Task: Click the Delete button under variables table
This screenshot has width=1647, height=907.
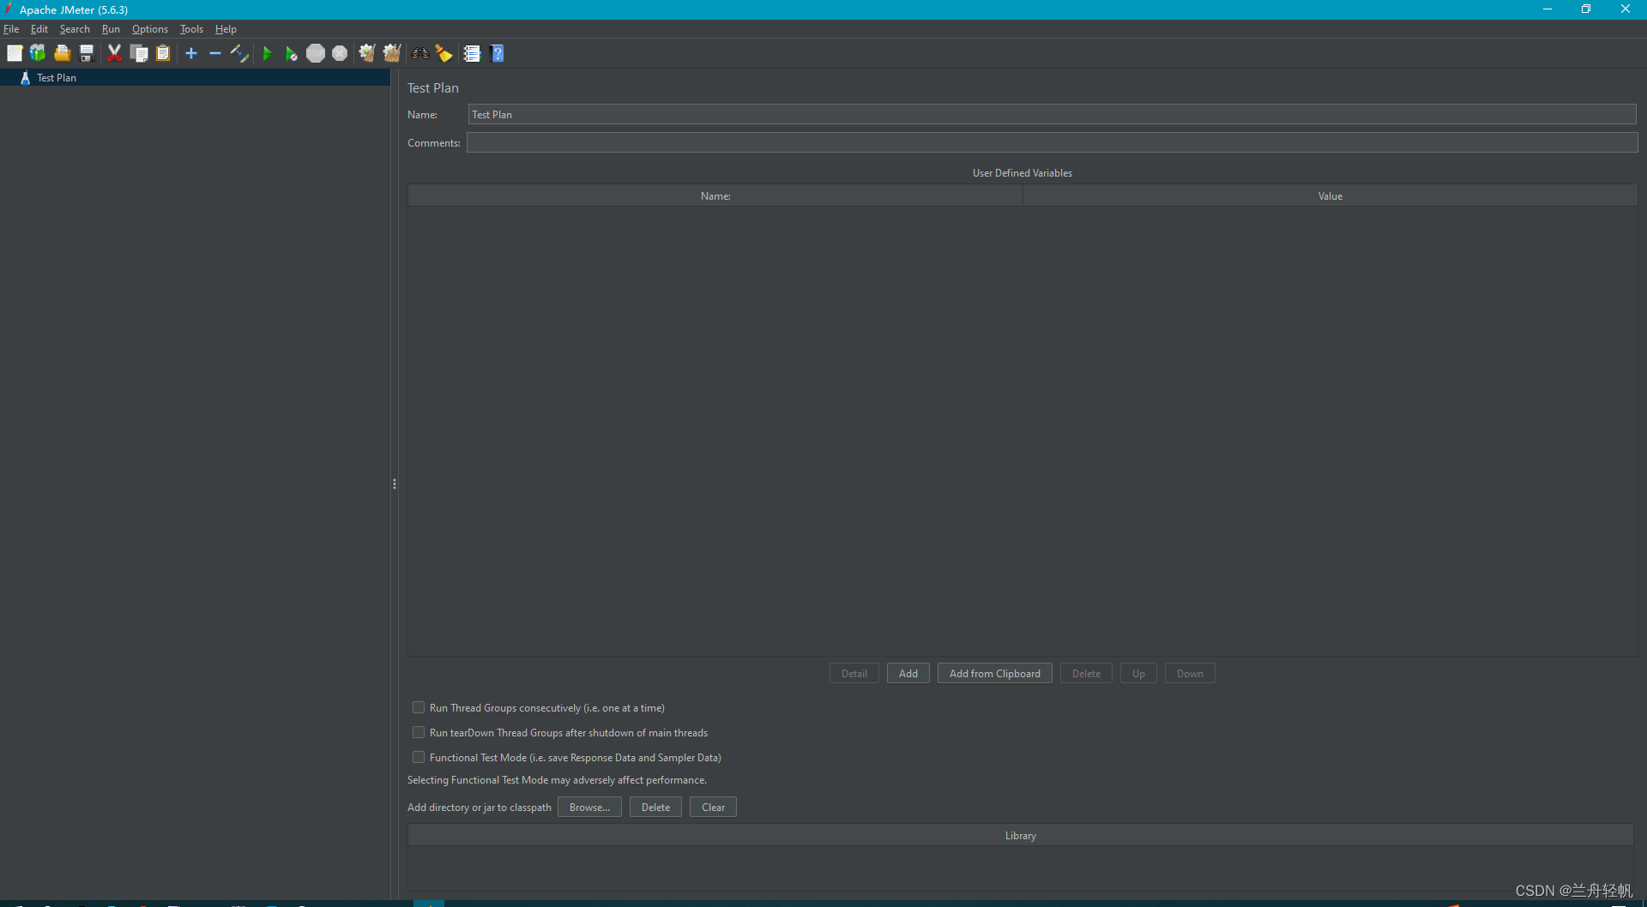Action: click(1086, 673)
